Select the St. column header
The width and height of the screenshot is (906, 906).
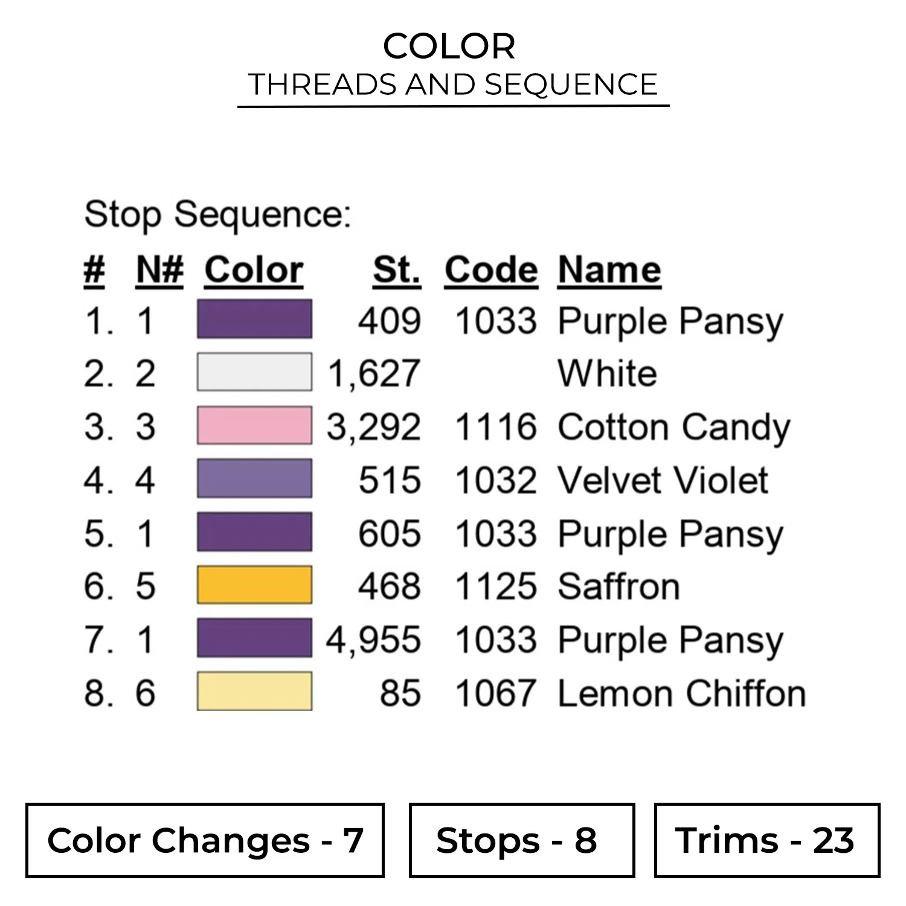(x=396, y=269)
